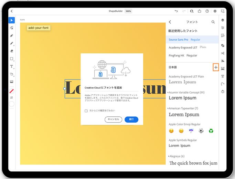The height and width of the screenshot is (179, 235).
Task: Open the help question mark icon
Action: click(207, 11)
